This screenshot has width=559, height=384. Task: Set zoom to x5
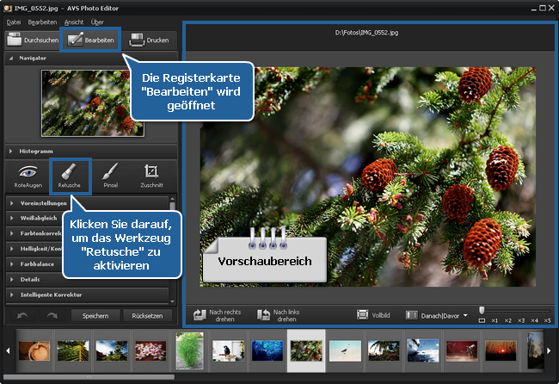[547, 320]
